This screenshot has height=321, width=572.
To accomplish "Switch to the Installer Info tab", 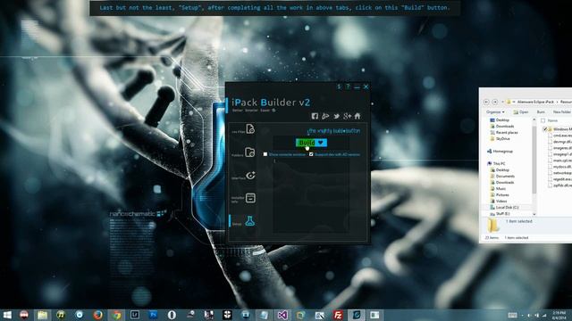I will [x=243, y=198].
